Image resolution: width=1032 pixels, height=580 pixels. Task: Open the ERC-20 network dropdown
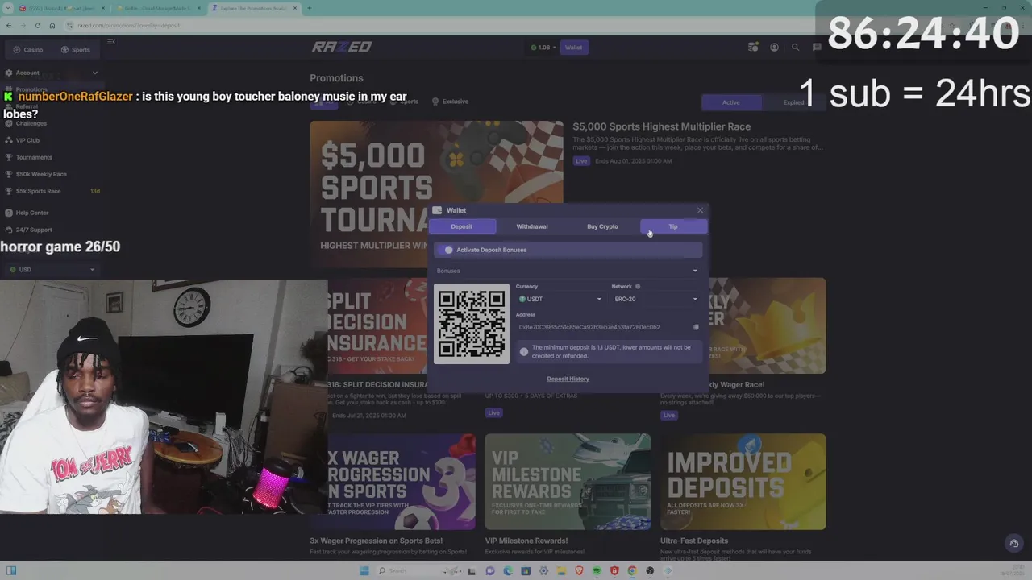655,299
